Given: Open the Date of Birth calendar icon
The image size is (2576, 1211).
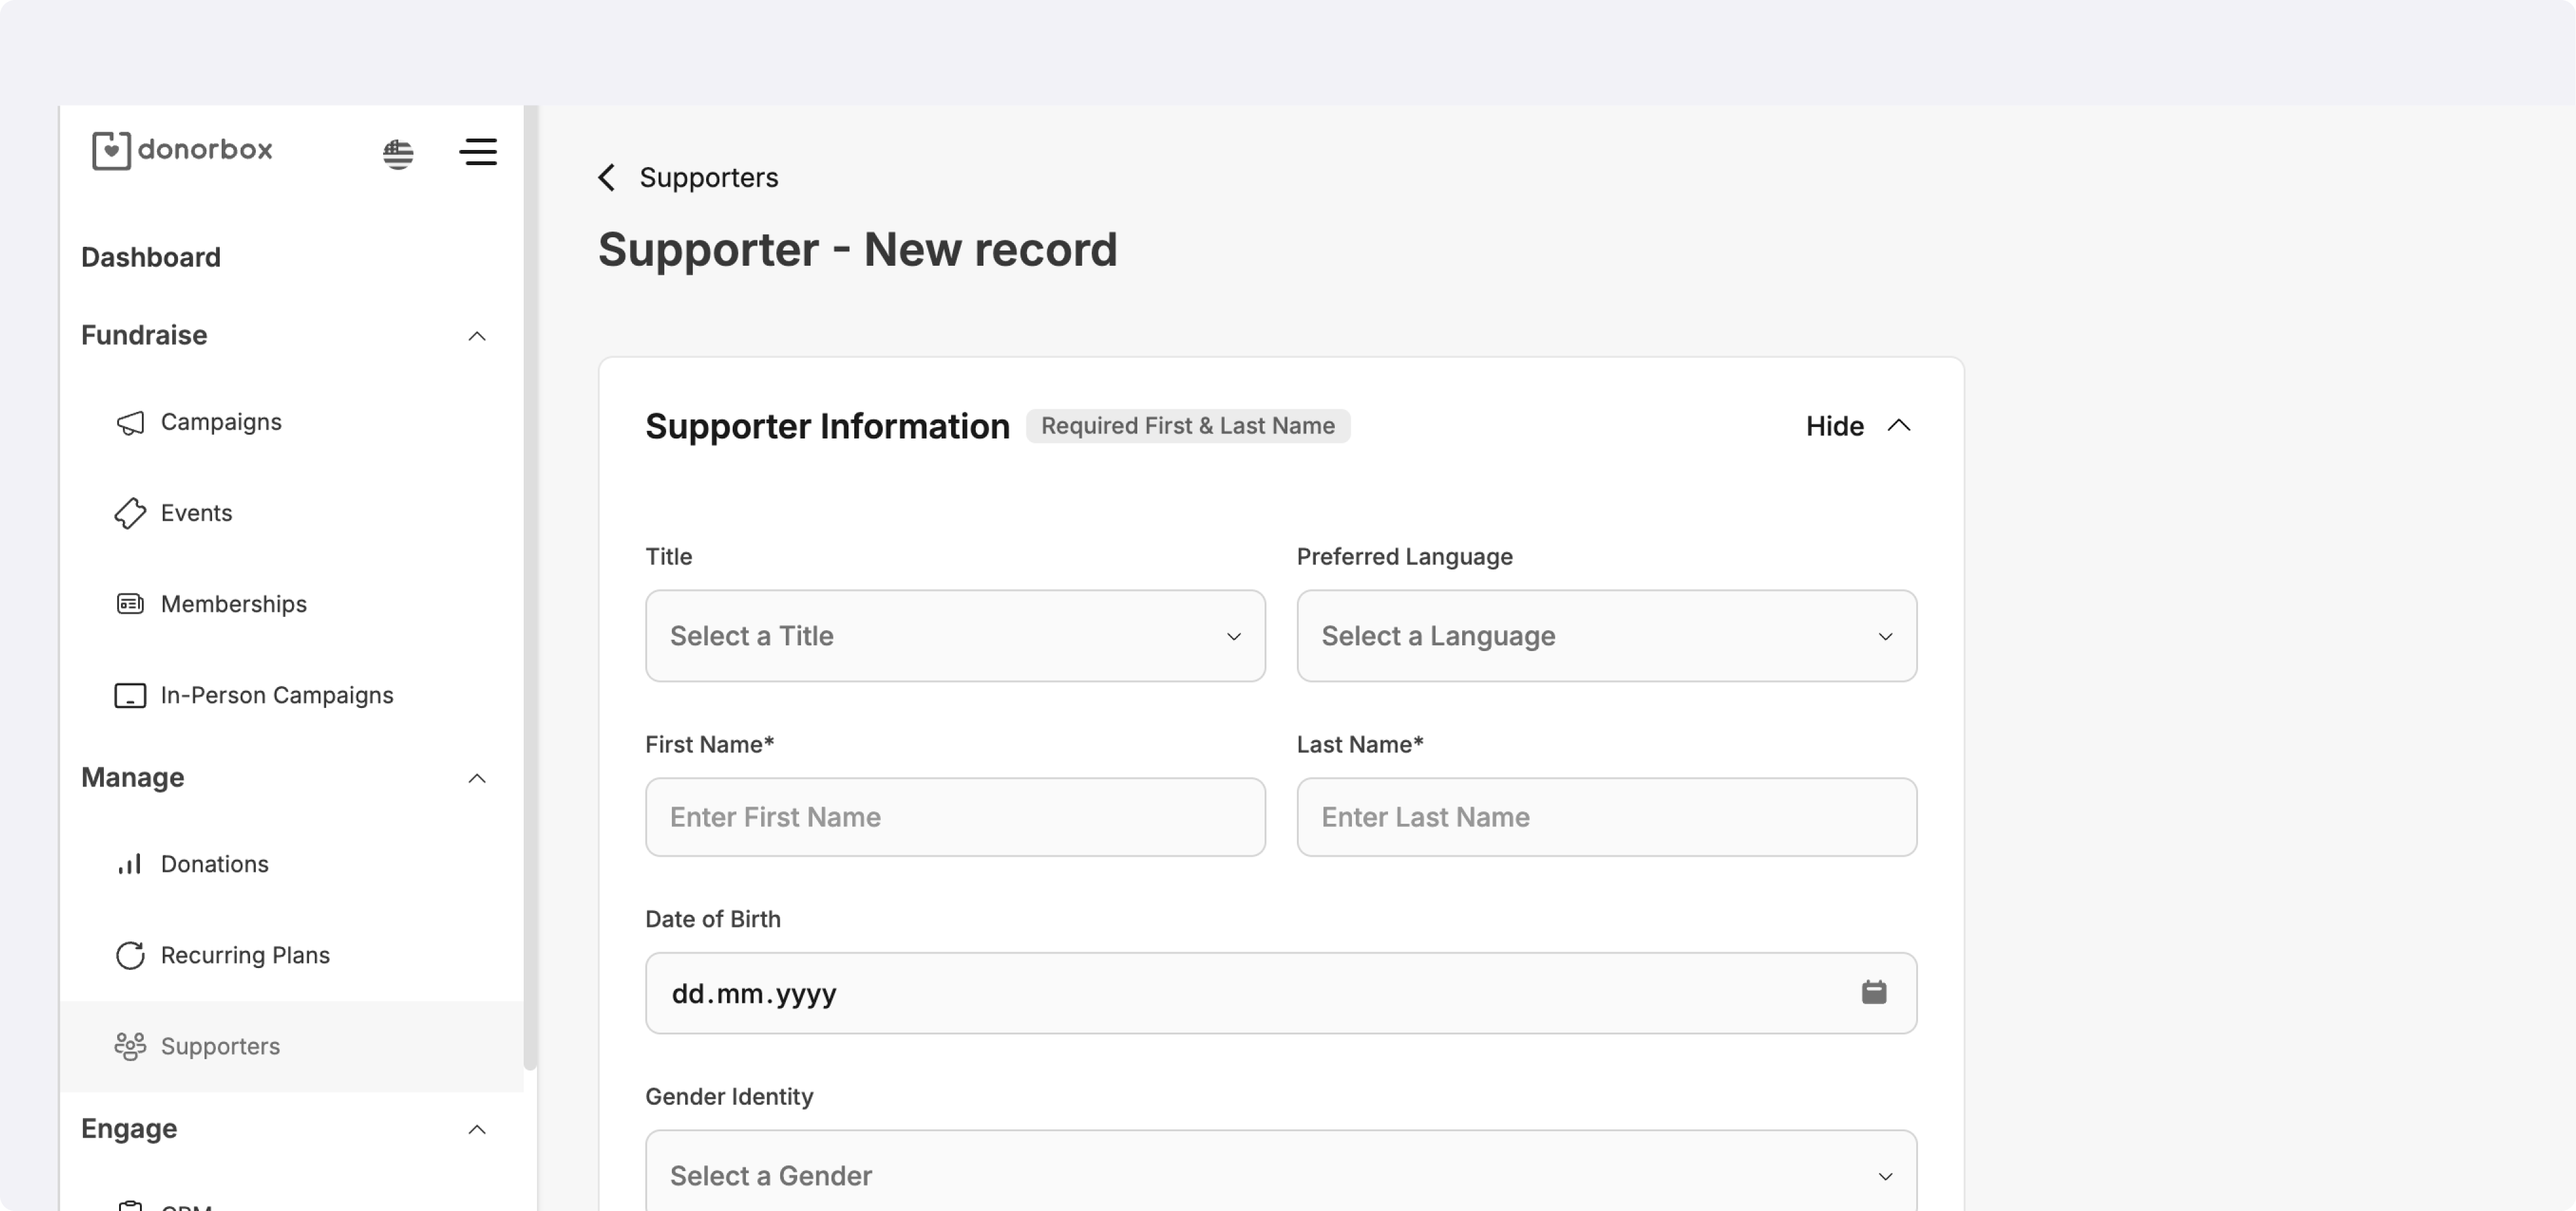Looking at the screenshot, I should 1873,992.
